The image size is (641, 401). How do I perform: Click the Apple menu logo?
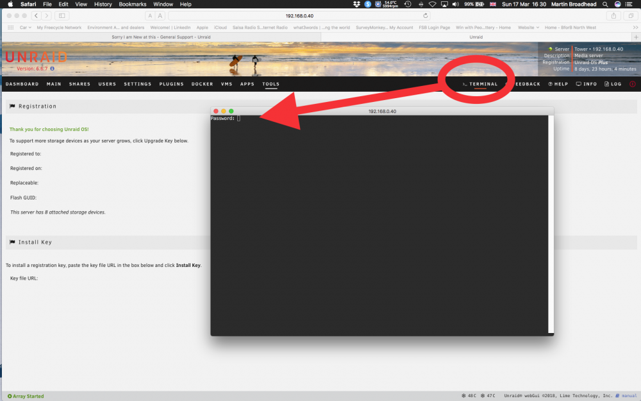tap(11, 4)
